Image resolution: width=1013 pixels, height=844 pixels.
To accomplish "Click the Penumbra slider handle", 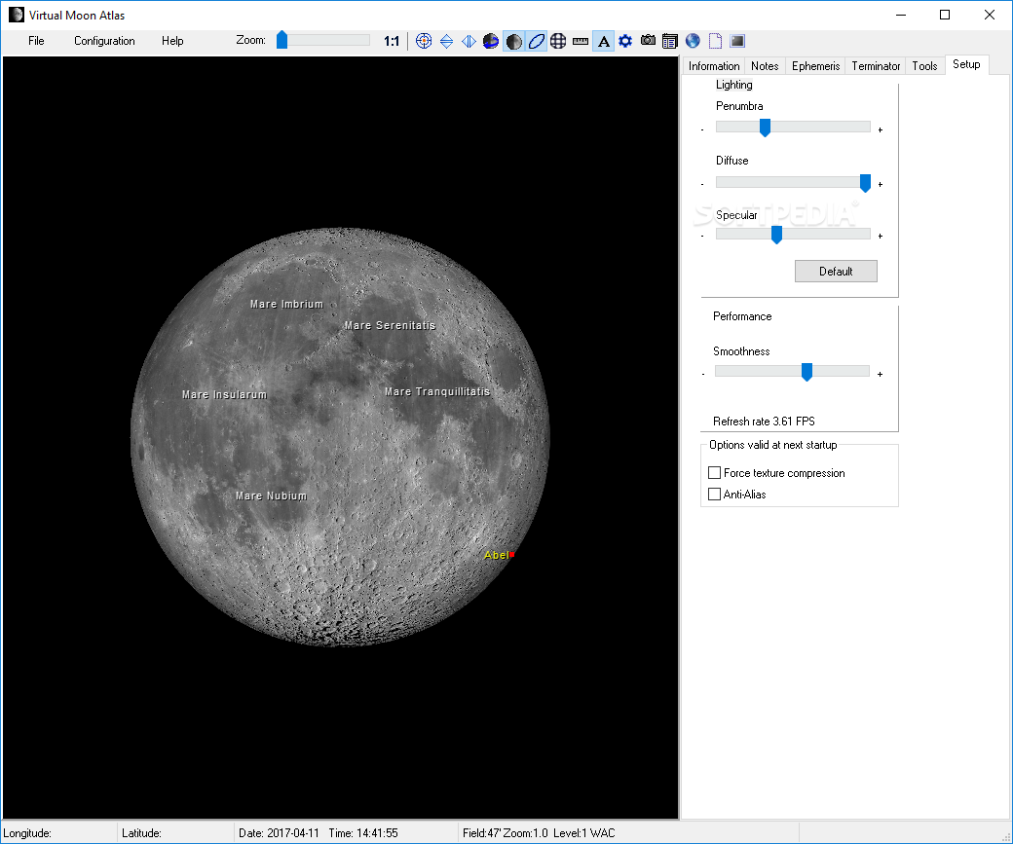I will 765,128.
